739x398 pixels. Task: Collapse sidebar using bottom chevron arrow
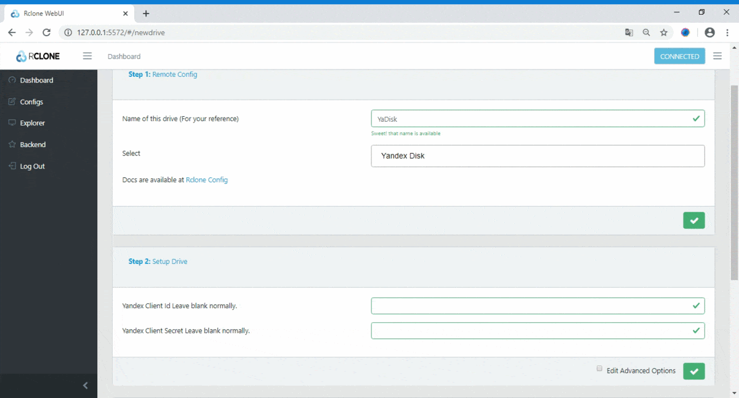tap(86, 386)
